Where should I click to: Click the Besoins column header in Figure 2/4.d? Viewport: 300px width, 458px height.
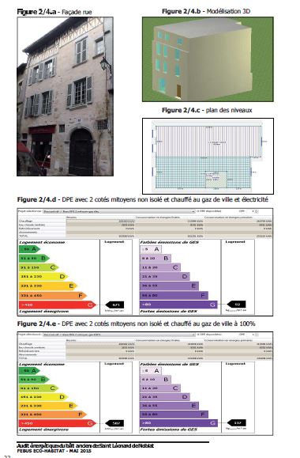pos(71,218)
